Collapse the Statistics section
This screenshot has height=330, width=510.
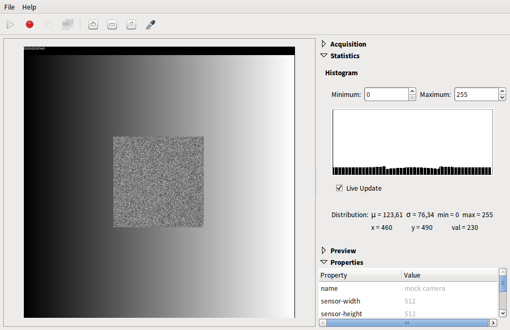324,56
